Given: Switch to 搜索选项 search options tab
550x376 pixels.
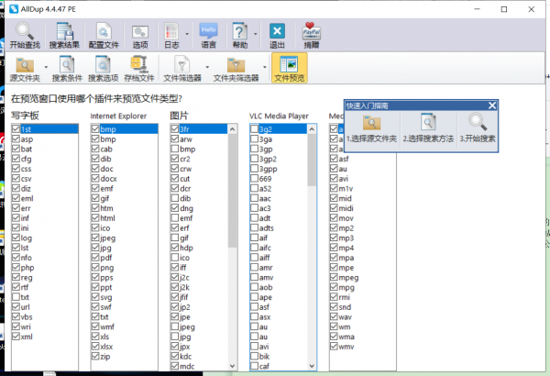Looking at the screenshot, I should [103, 69].
